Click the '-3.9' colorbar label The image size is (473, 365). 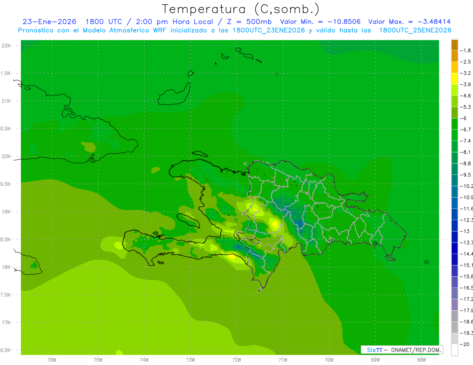point(466,84)
